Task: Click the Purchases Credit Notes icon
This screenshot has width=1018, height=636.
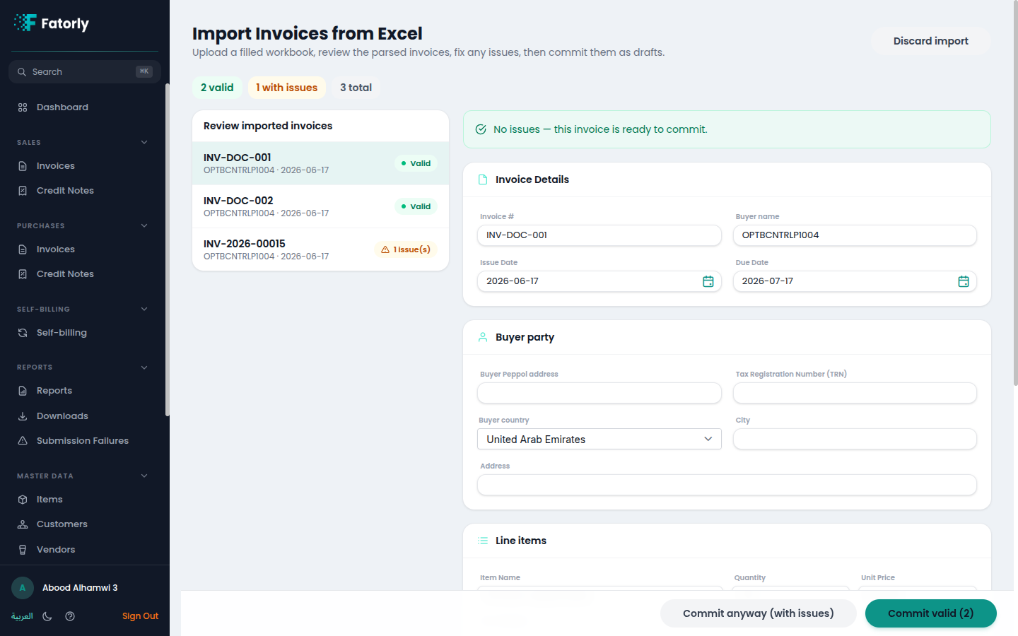Action: tap(23, 274)
